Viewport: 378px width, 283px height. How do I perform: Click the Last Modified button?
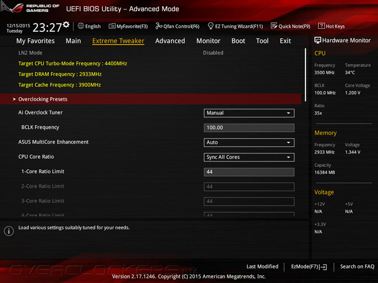pos(262,267)
